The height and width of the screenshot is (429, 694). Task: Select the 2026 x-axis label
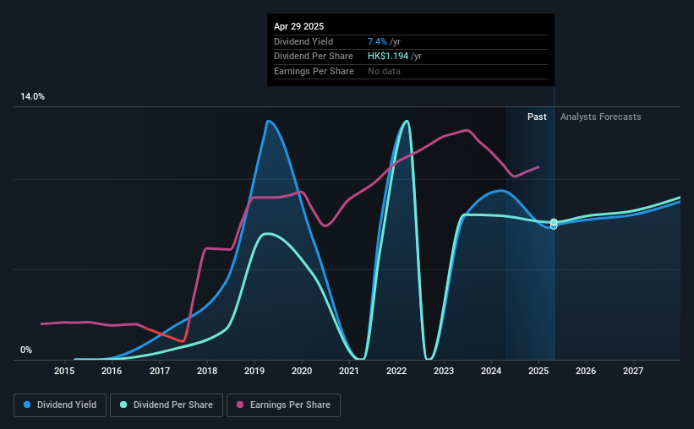[586, 371]
